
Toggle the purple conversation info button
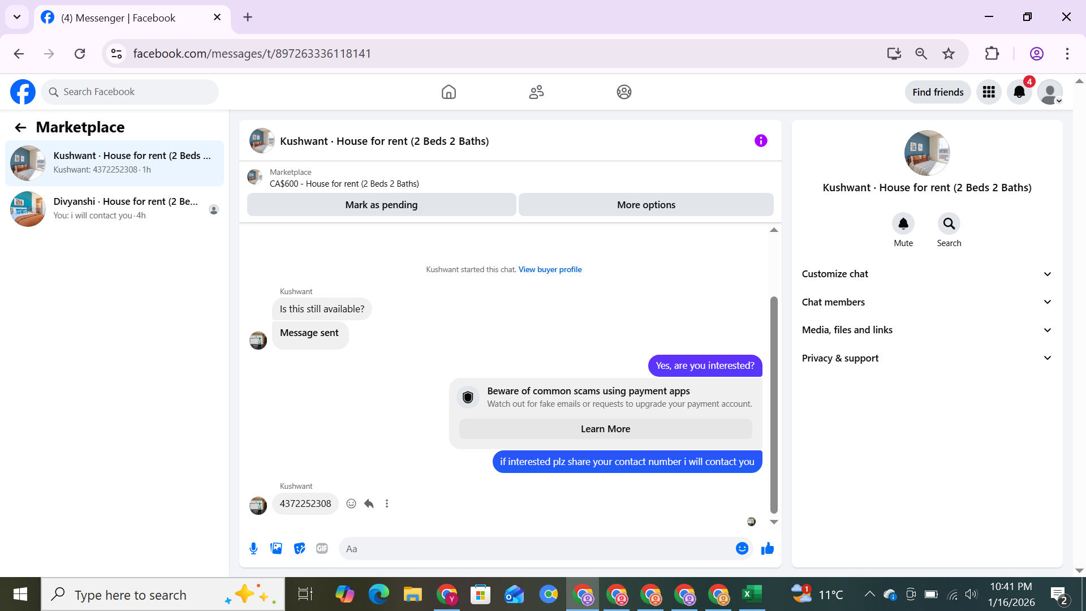coord(761,141)
